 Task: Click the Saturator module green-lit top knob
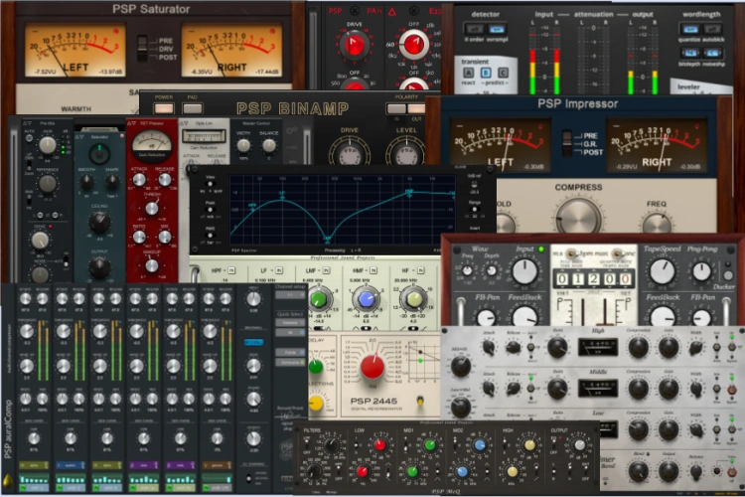coord(99,154)
